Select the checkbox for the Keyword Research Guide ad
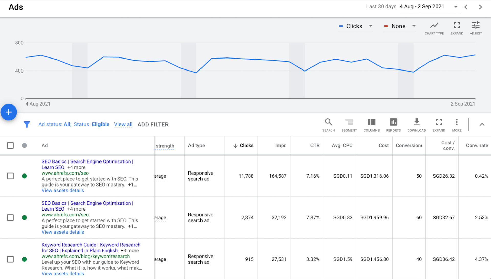This screenshot has height=279, width=491. click(10, 259)
